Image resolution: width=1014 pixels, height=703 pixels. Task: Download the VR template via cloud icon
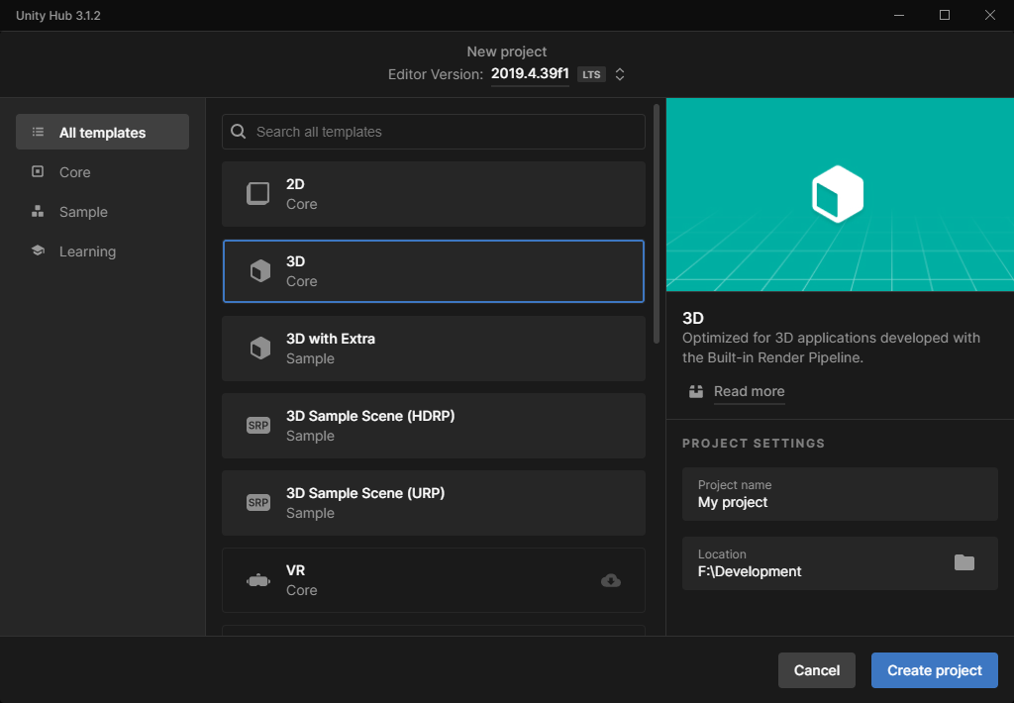tap(611, 580)
